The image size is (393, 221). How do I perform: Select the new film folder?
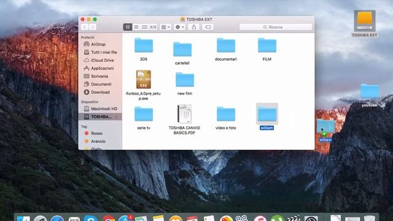[185, 80]
